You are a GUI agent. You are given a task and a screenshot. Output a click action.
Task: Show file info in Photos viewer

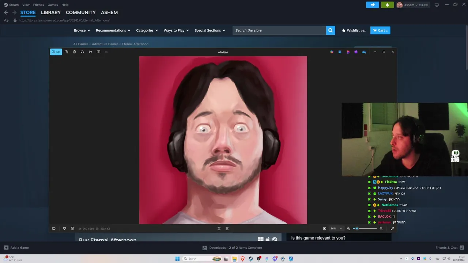72,228
